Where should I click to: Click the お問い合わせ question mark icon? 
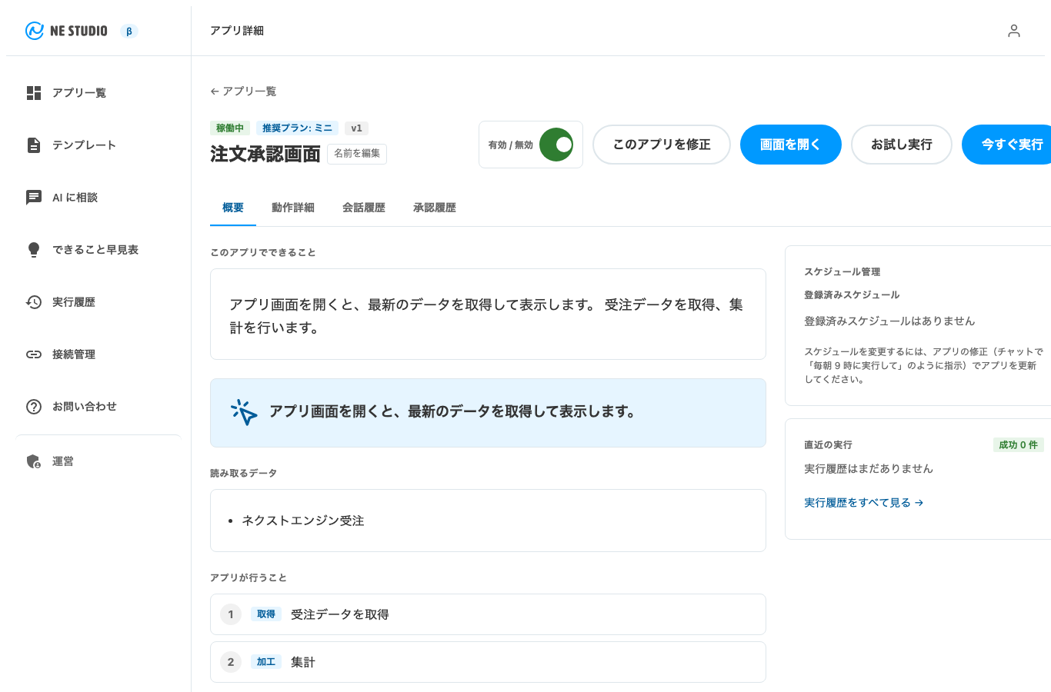pos(34,407)
